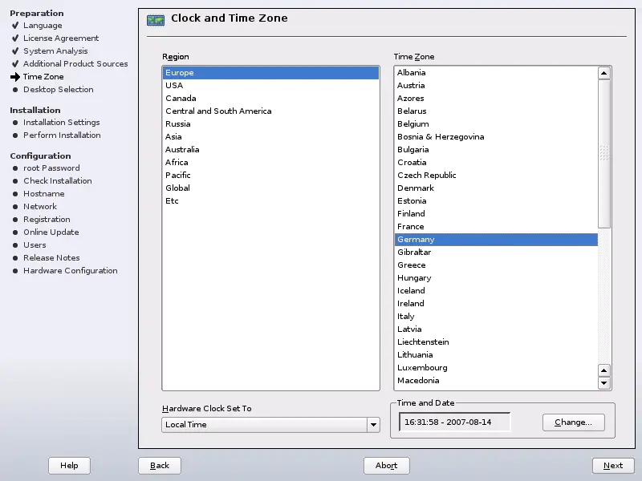Image resolution: width=642 pixels, height=481 pixels.
Task: Select Italy as the time zone
Action: pos(406,317)
